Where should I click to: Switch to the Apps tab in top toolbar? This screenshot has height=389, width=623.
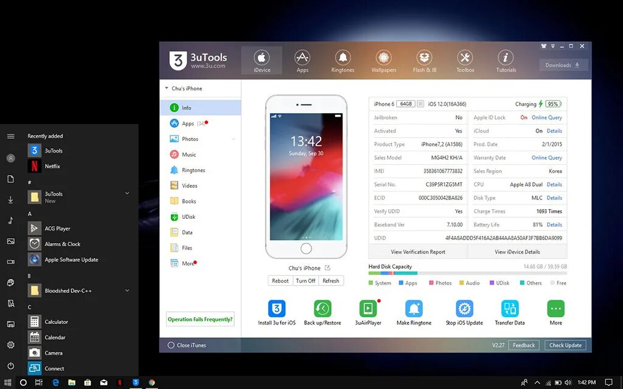coord(302,61)
